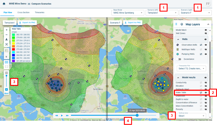The height and width of the screenshot is (125, 217).
Task: Export Scenario F map as PNG
Action: point(132,23)
